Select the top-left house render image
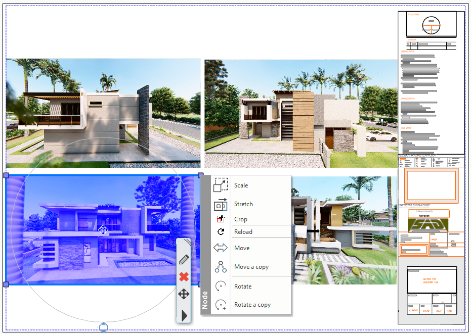Image resolution: width=471 pixels, height=334 pixels. (x=103, y=113)
